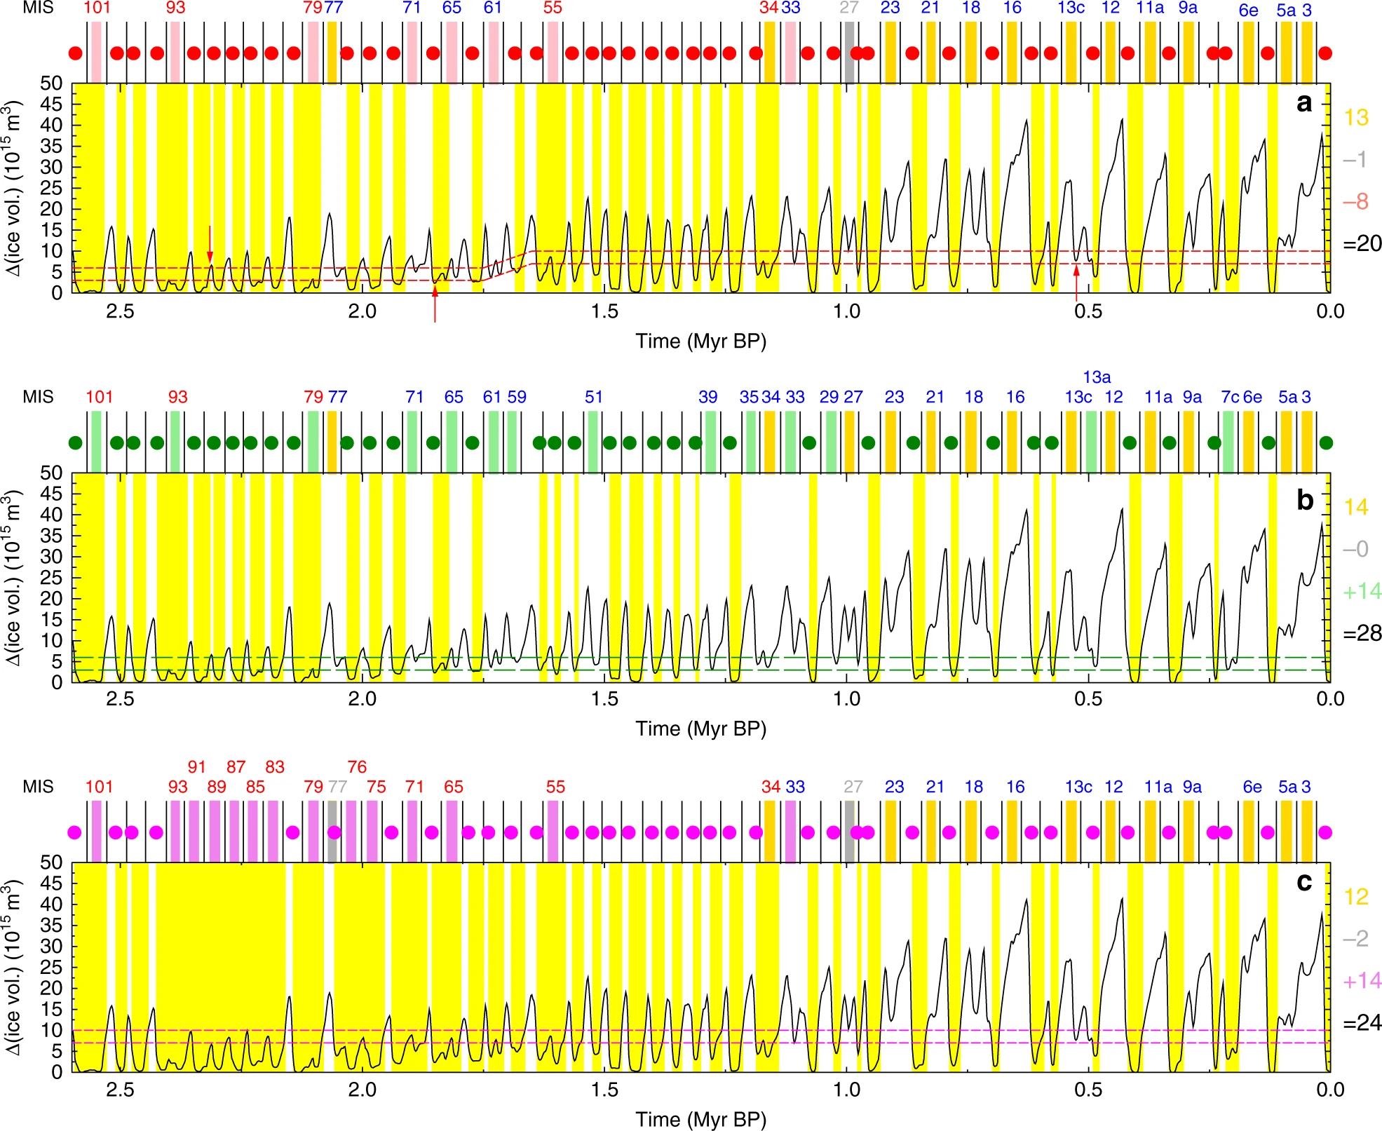Click the '7c' label above panel b
Viewport: 1382px width, 1131px height.
tap(1230, 397)
